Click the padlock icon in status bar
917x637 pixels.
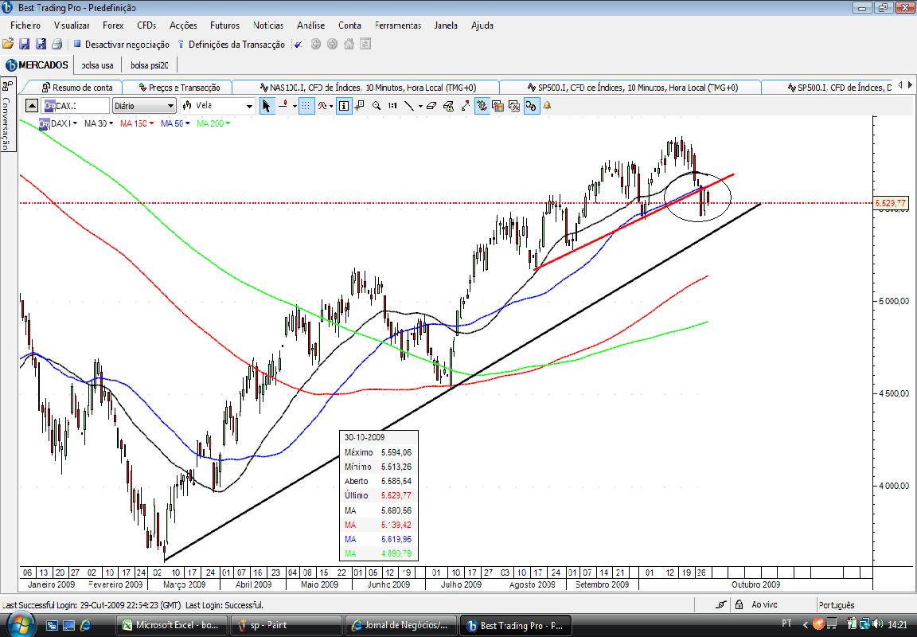pyautogui.click(x=739, y=605)
